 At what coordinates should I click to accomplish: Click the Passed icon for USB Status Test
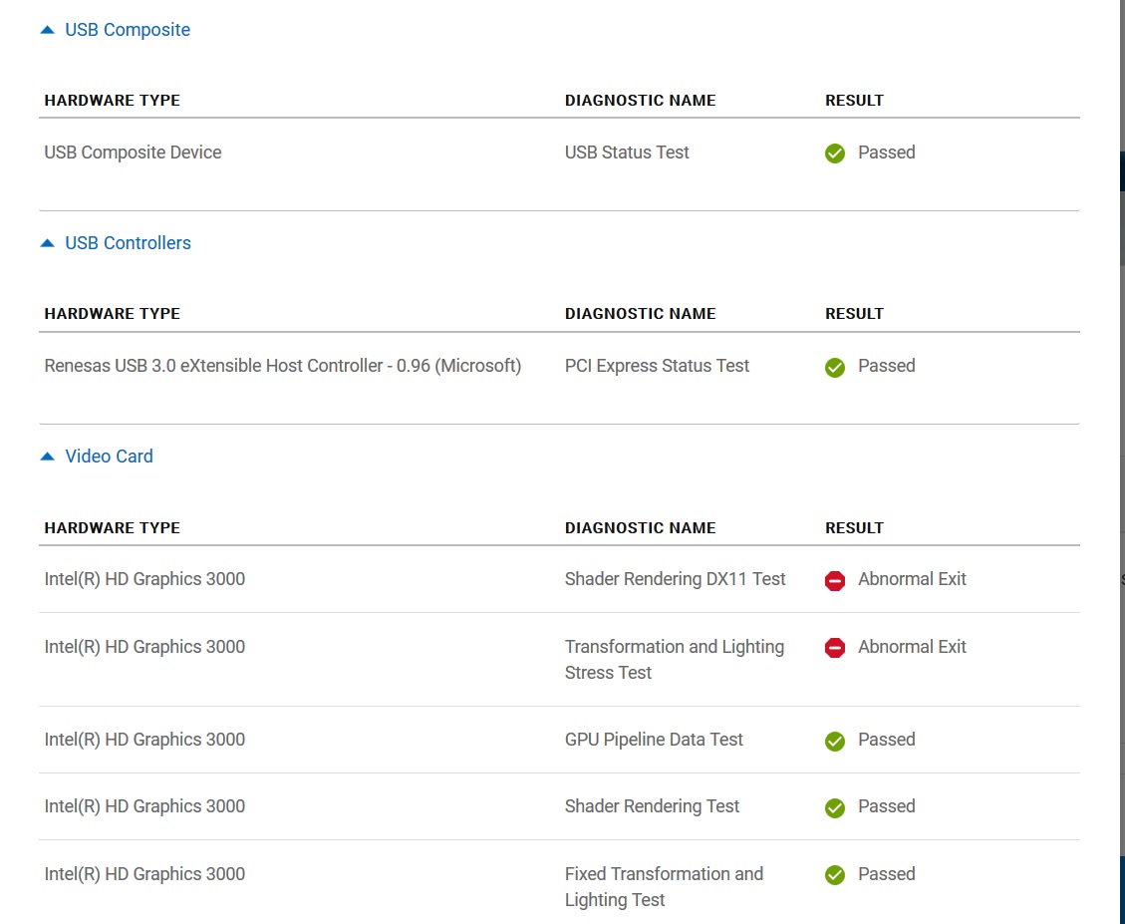pyautogui.click(x=835, y=154)
